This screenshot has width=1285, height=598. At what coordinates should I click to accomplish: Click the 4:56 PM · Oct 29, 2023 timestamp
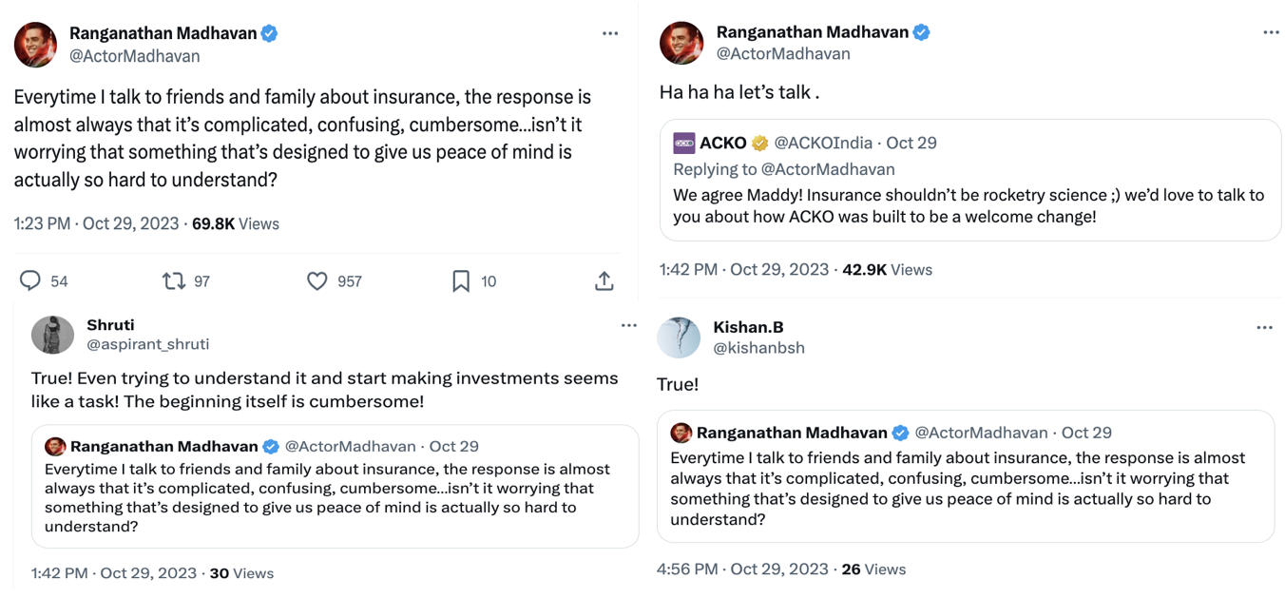[742, 569]
